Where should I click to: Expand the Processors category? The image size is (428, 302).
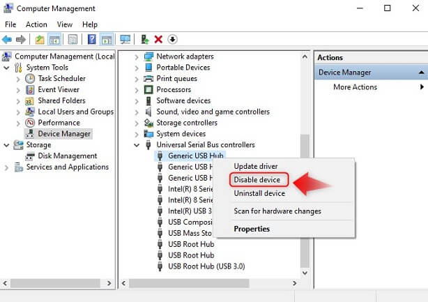pyautogui.click(x=137, y=90)
